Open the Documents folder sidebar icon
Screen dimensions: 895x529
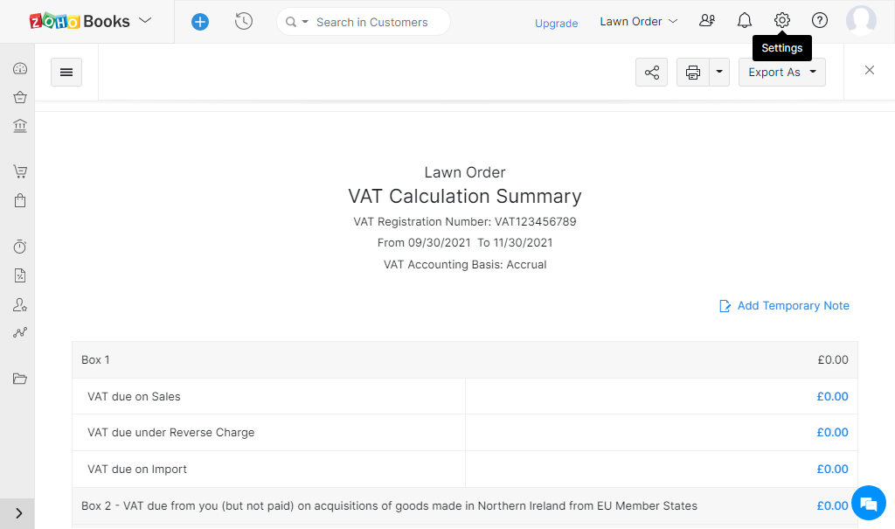[20, 379]
